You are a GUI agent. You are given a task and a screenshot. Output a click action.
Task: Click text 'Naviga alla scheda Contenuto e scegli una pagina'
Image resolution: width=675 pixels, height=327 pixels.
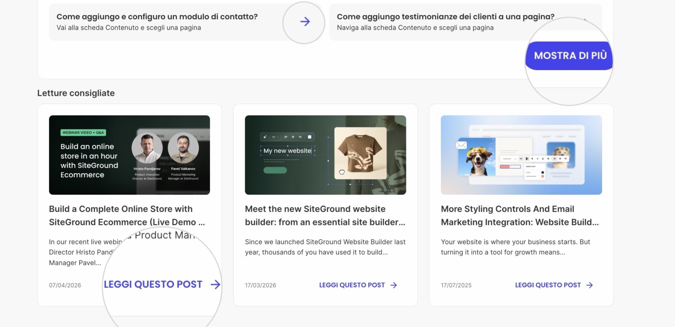click(415, 28)
